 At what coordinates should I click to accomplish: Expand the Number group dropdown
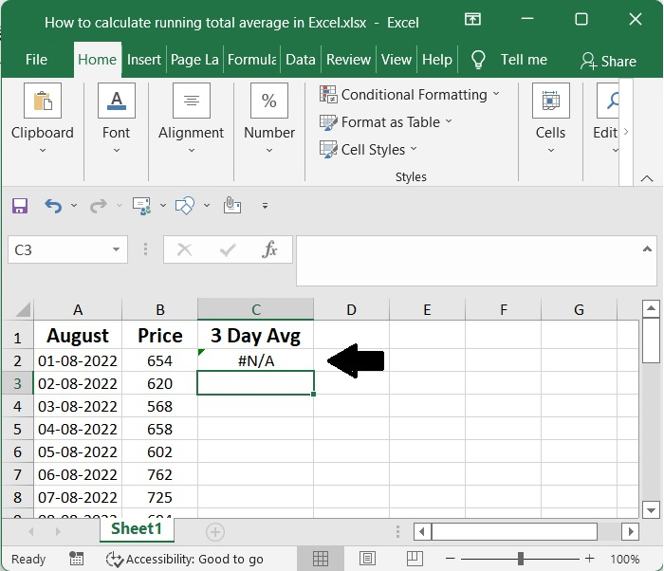point(269,150)
